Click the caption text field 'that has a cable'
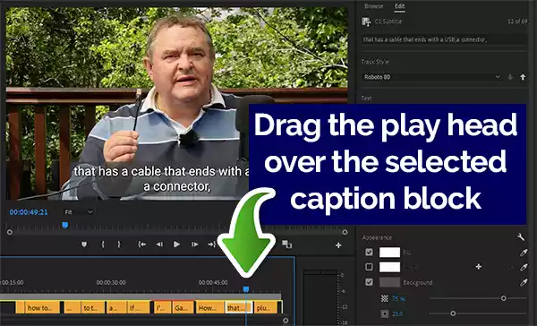Viewport: 537px width, 326px height. 444,39
